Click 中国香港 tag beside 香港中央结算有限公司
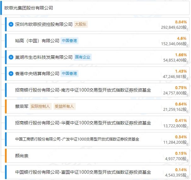Screen dimensions: 191x180 coord(69,74)
